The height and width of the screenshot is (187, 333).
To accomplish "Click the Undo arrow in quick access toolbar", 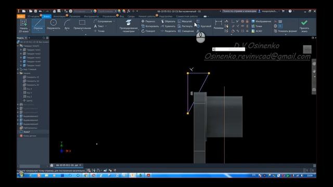I will 40,11.
